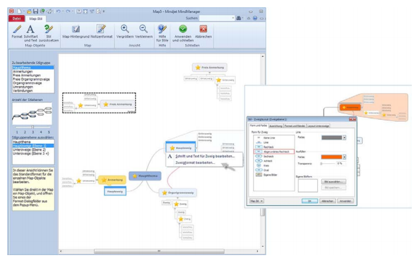Select Rechteck shape icon in dialog
Viewport: 415px width, 259px height.
click(258, 147)
